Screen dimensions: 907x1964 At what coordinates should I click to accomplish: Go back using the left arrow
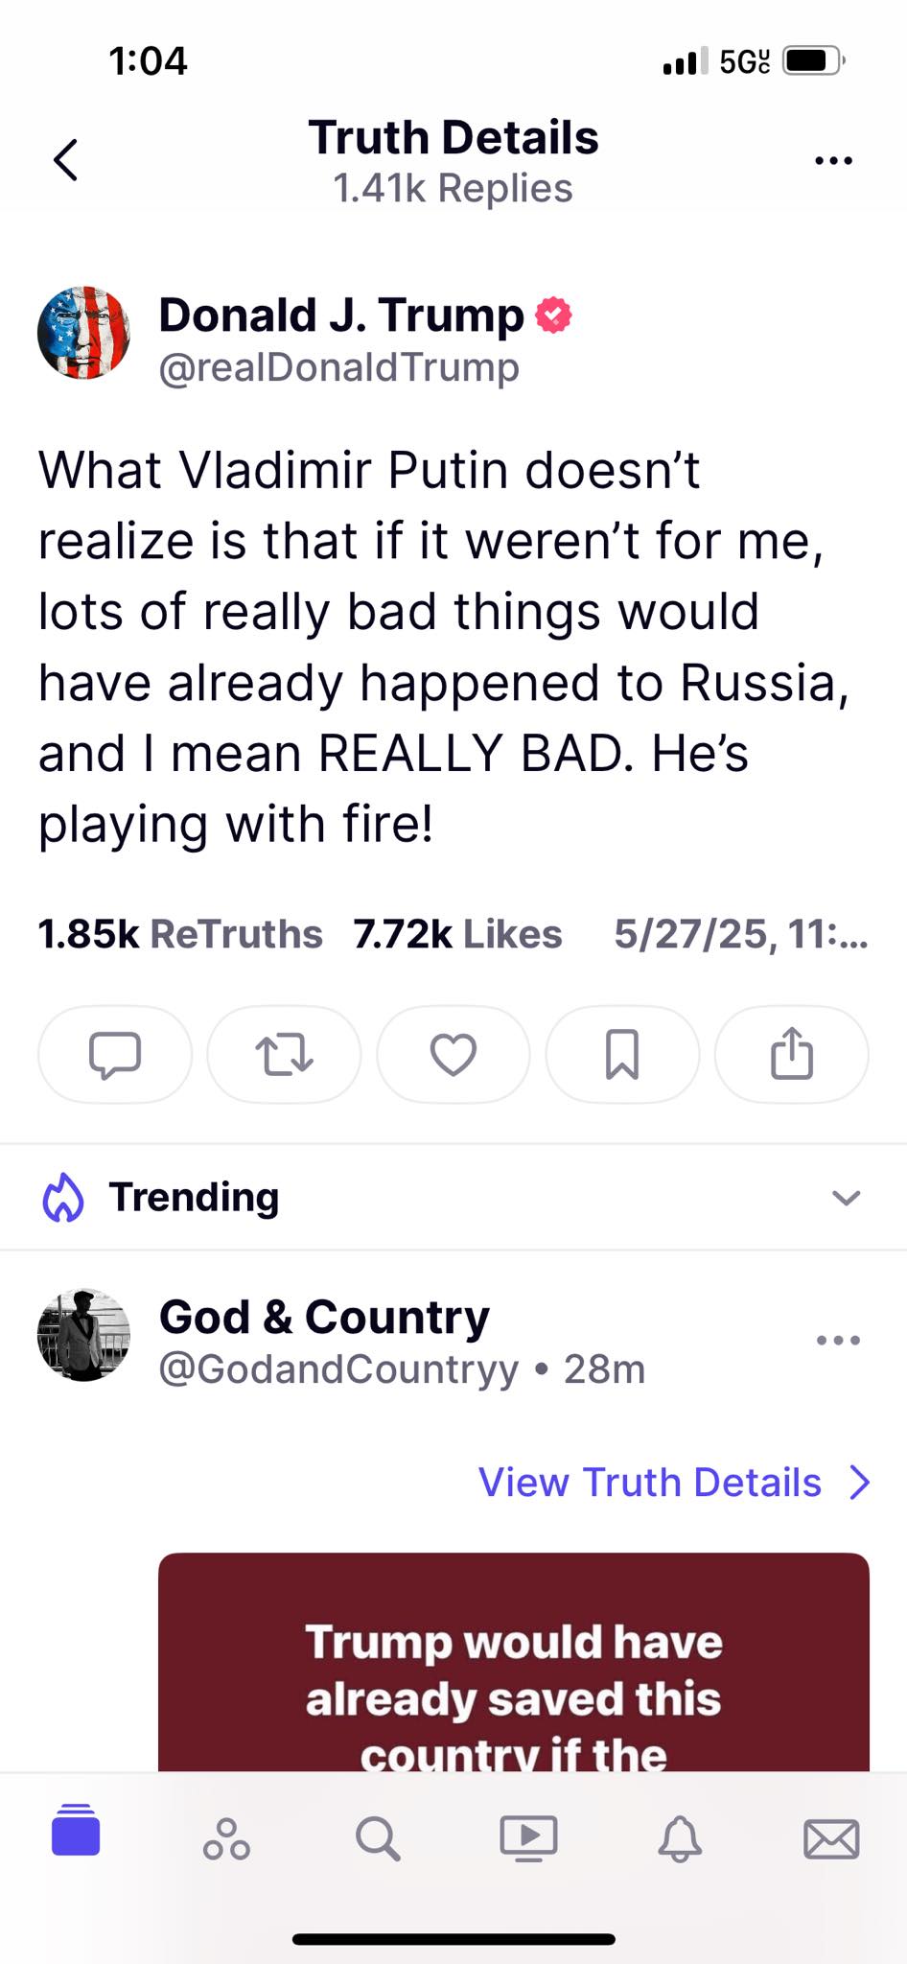(x=65, y=160)
